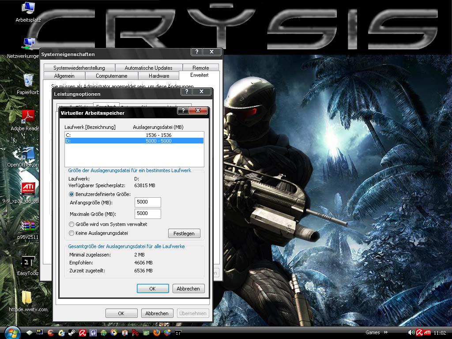This screenshot has width=452, height=339.
Task: Click the monitor icon showing 99 in quick launch
Action: tap(40, 333)
